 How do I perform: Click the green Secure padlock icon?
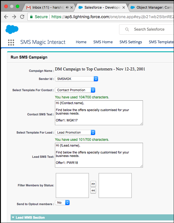(31, 17)
